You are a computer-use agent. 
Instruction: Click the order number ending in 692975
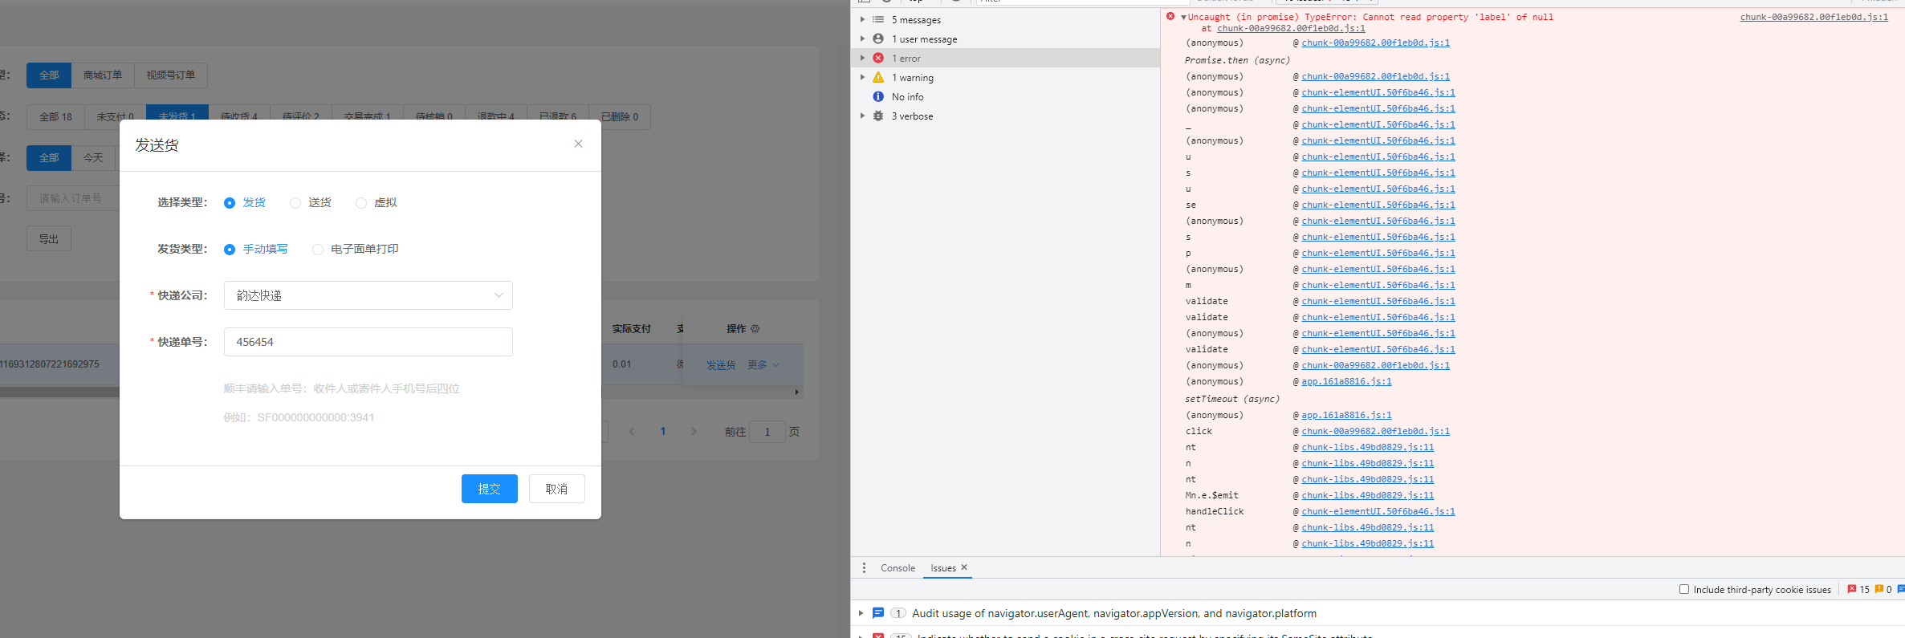(50, 364)
